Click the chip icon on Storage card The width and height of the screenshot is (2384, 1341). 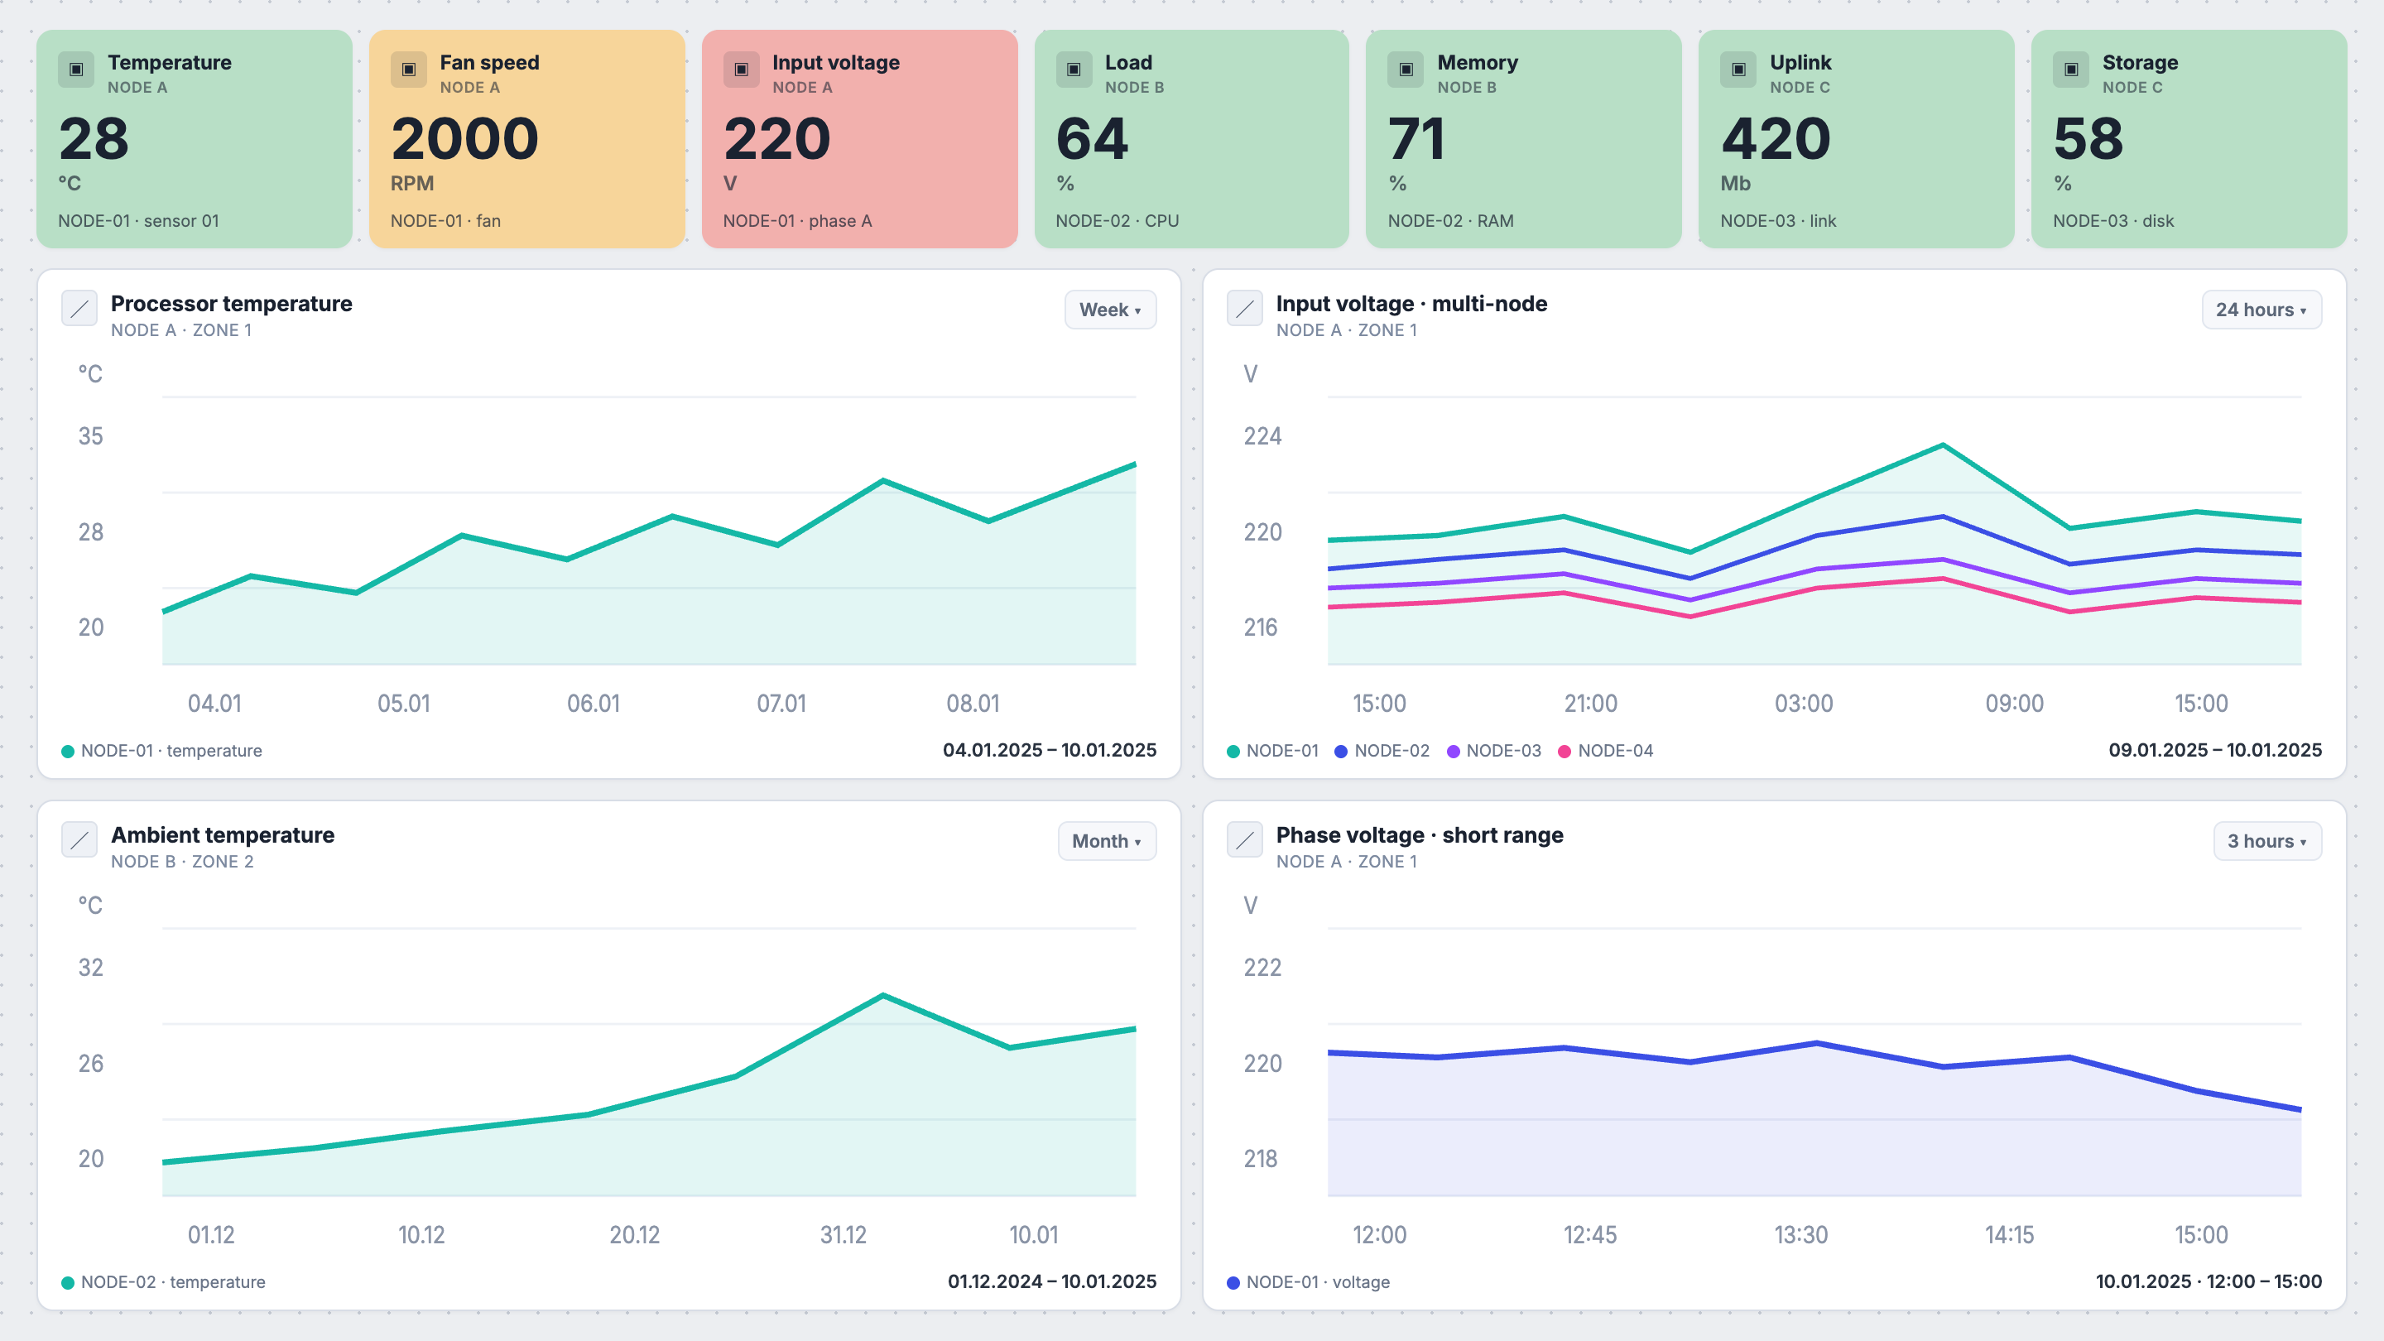tap(2071, 70)
